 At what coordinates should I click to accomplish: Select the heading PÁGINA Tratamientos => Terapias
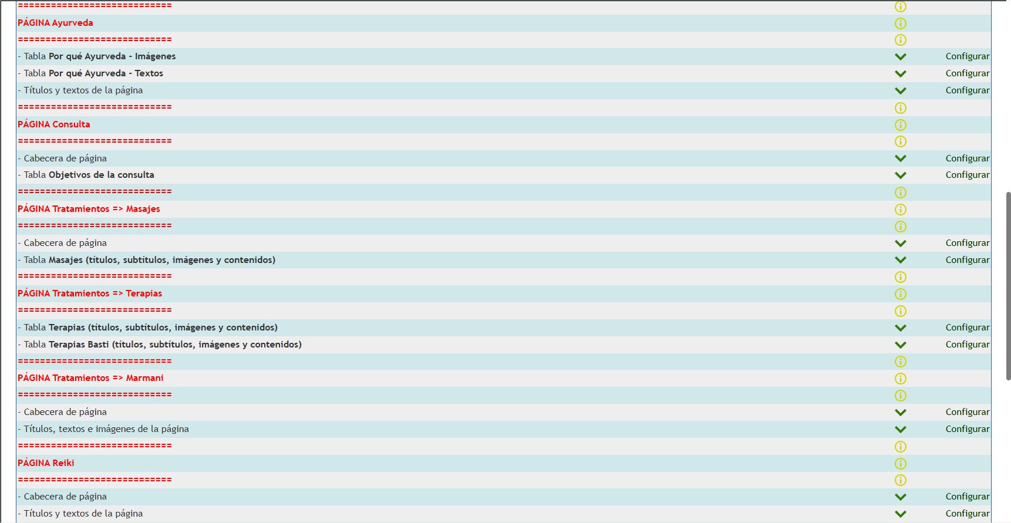click(90, 293)
